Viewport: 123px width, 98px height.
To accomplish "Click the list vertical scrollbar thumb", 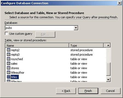I will click(108, 69).
